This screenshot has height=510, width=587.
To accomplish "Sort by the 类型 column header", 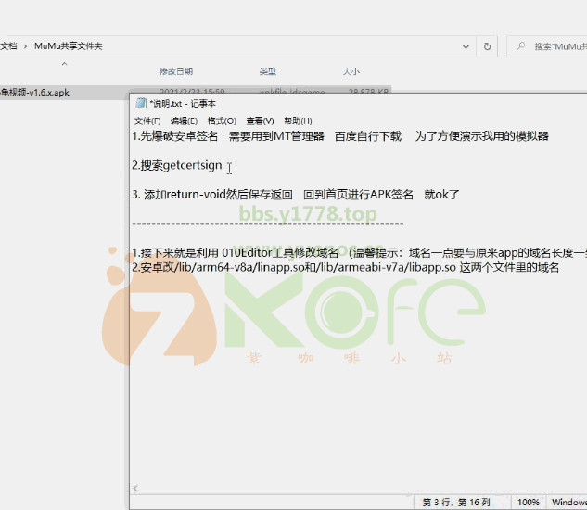I will click(x=268, y=71).
